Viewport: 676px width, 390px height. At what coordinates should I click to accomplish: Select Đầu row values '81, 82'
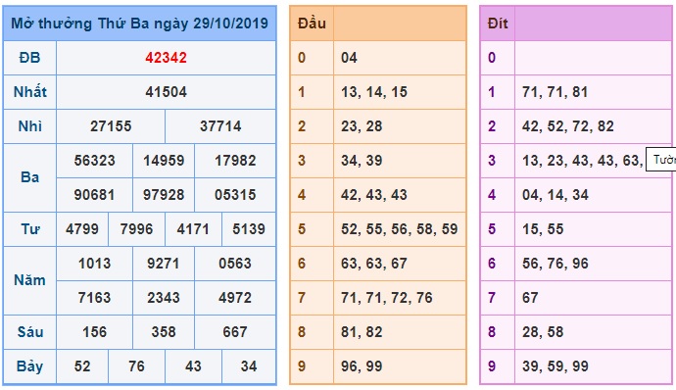(x=362, y=332)
